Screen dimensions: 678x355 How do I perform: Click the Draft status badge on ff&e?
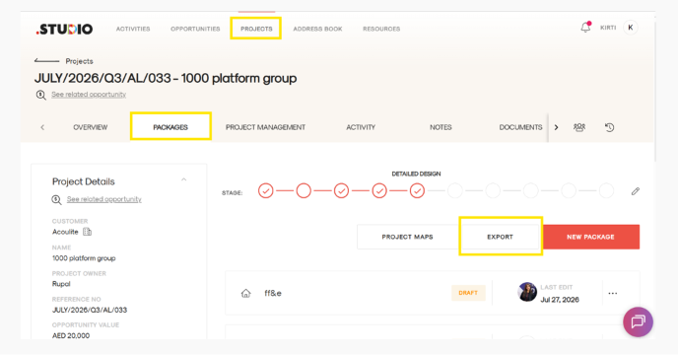468,293
